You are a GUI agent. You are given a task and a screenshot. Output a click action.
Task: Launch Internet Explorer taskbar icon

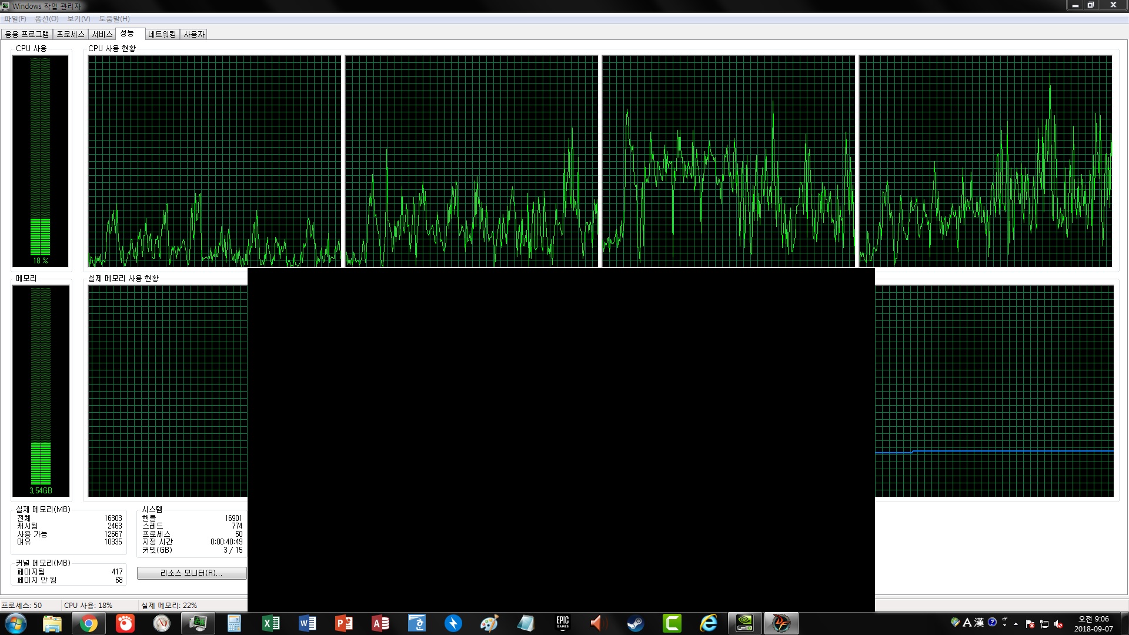708,623
